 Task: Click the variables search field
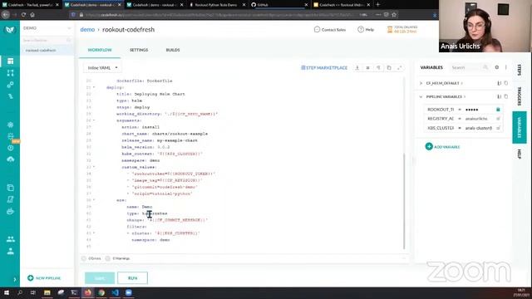470,67
